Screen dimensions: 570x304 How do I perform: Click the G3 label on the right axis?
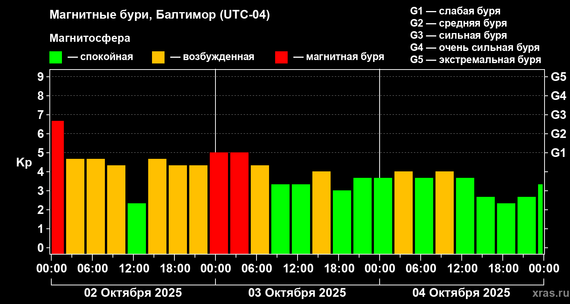coord(558,115)
